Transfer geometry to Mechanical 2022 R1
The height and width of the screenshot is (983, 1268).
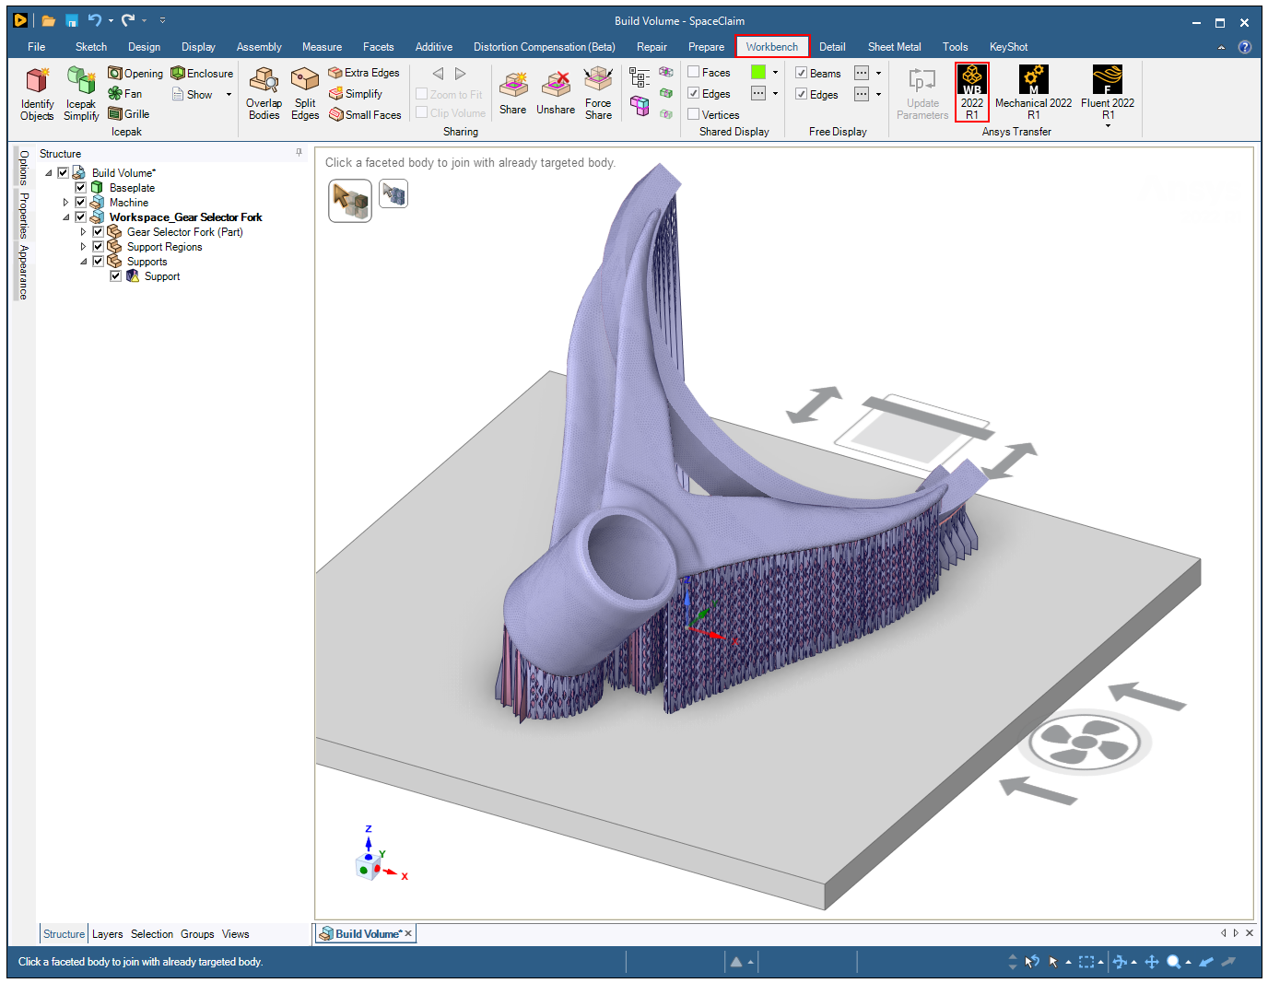(x=1033, y=90)
